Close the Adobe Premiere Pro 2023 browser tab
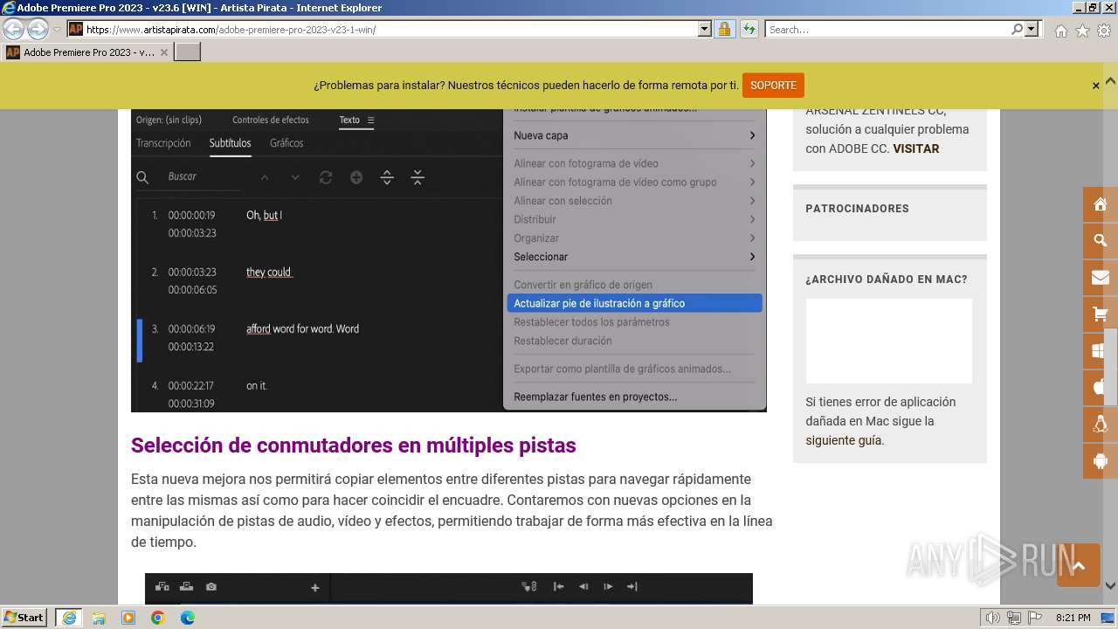The image size is (1118, 629). [x=163, y=52]
